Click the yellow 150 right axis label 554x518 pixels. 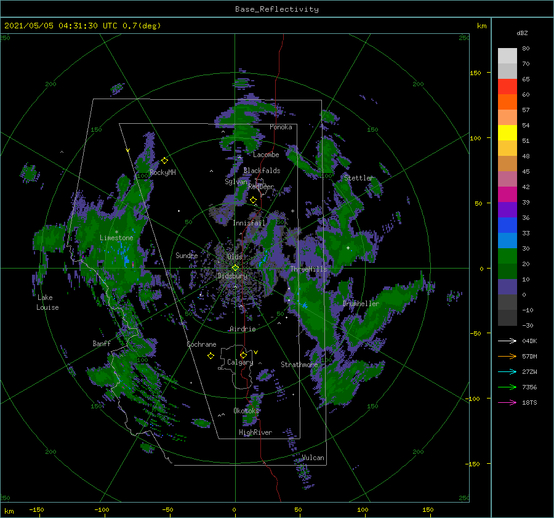(475, 73)
